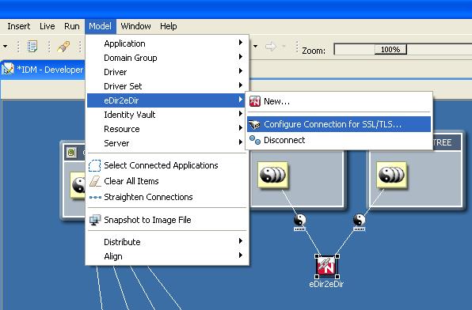Select the eDir2eDir menu entry

click(167, 100)
